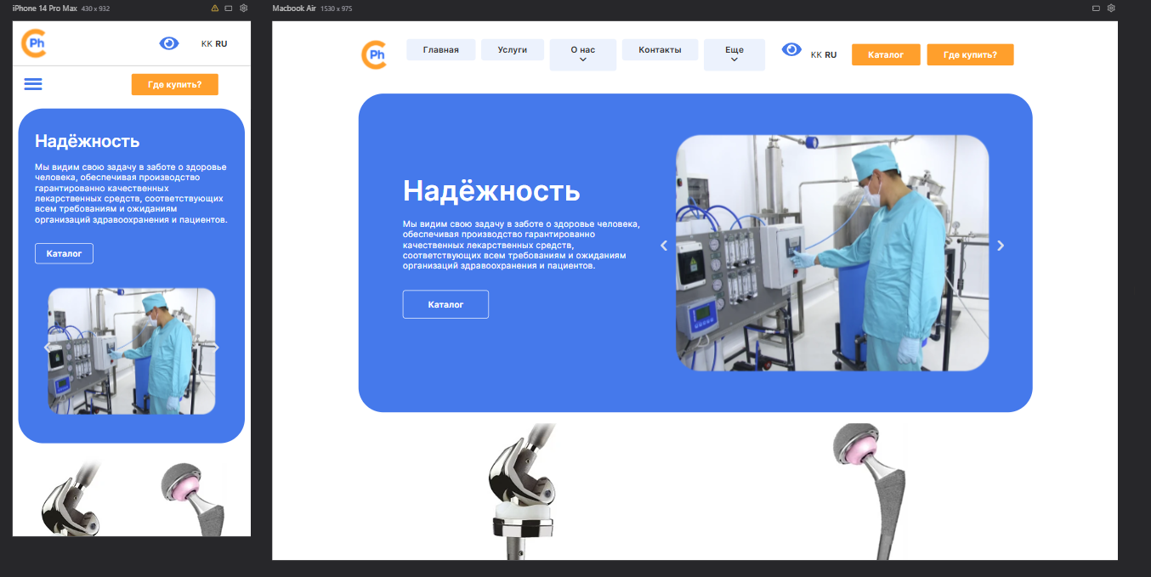Click 'Надёжность' heading in Macbook preview

(491, 190)
